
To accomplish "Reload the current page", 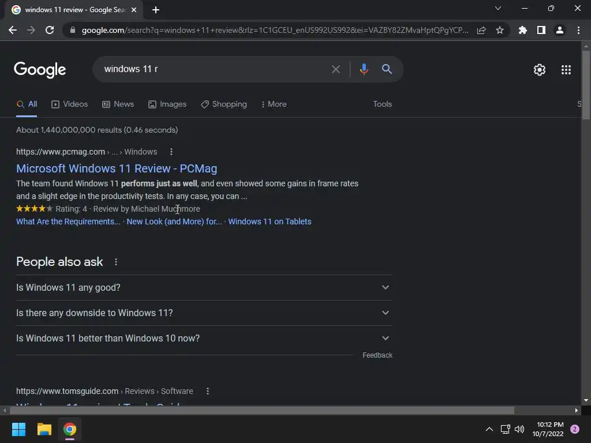I will [50, 30].
